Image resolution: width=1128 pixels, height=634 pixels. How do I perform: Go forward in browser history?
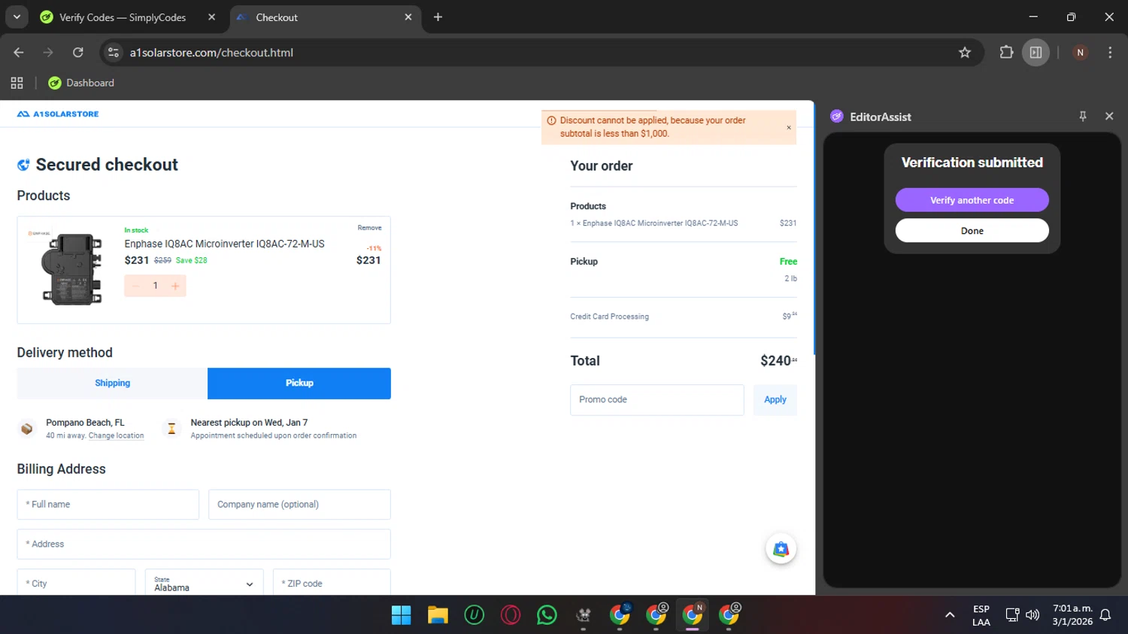click(48, 53)
